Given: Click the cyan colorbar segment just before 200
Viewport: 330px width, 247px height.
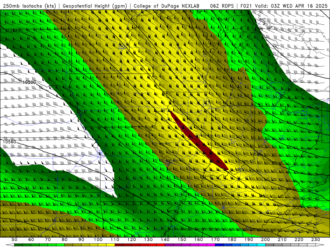Looking at the screenshot, I should tap(261, 245).
